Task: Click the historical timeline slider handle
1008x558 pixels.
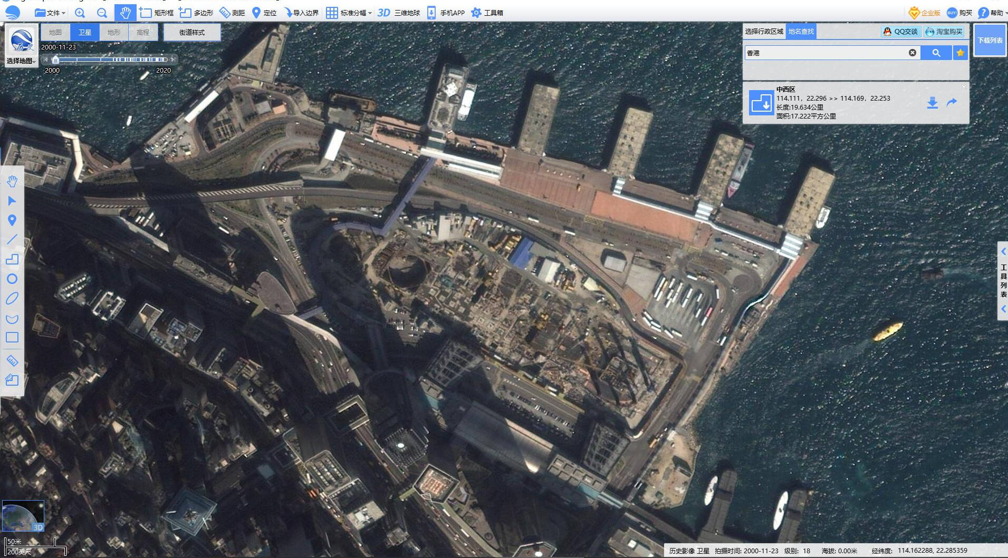Action: 55,60
